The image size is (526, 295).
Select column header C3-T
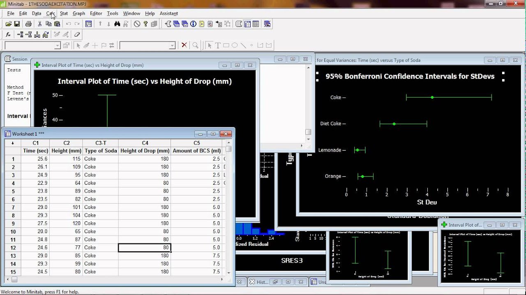coord(101,143)
